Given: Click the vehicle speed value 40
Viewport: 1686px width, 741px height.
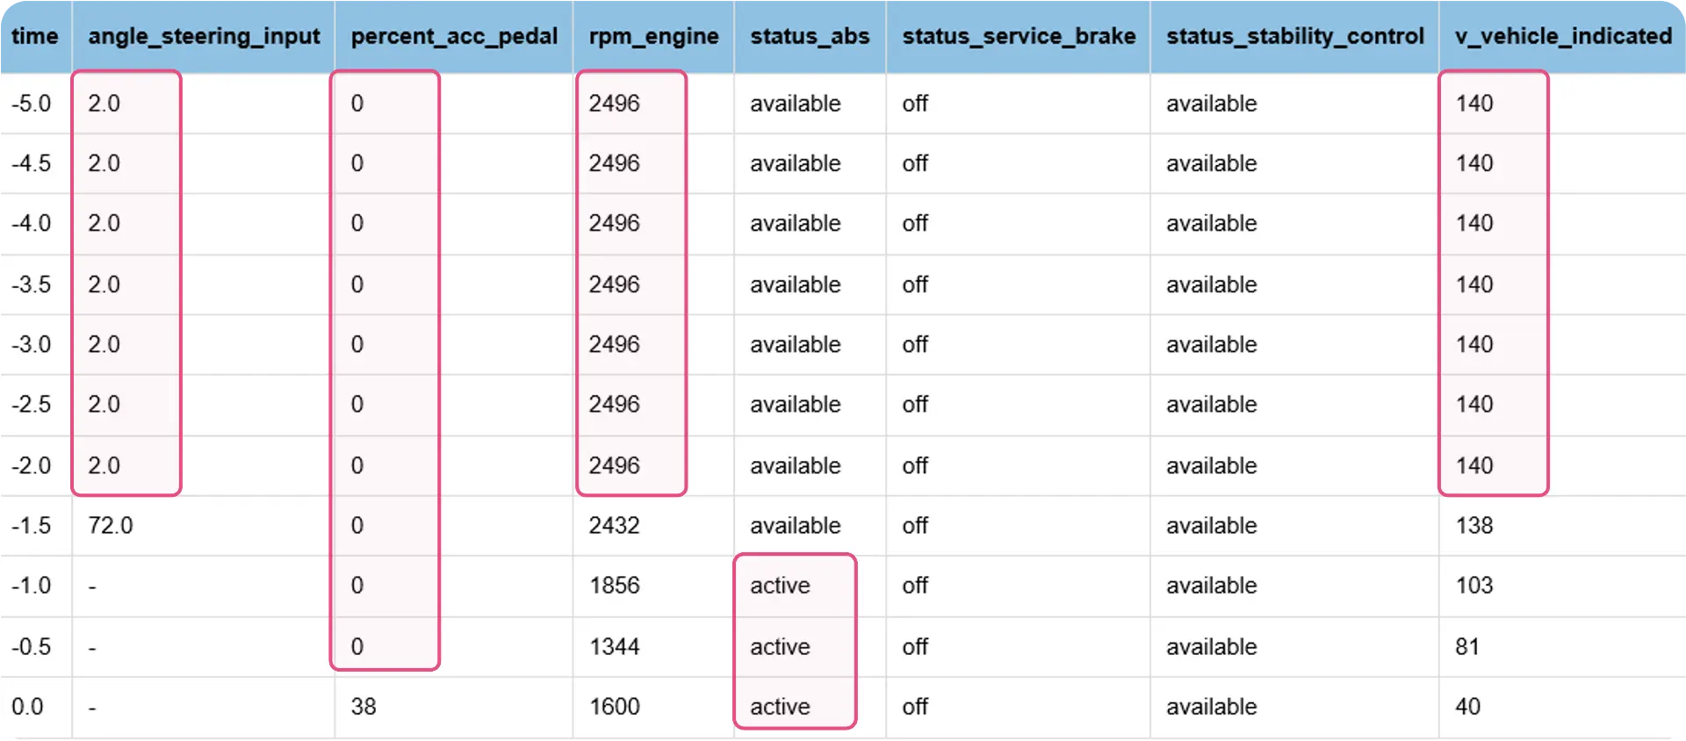Looking at the screenshot, I should [1468, 706].
